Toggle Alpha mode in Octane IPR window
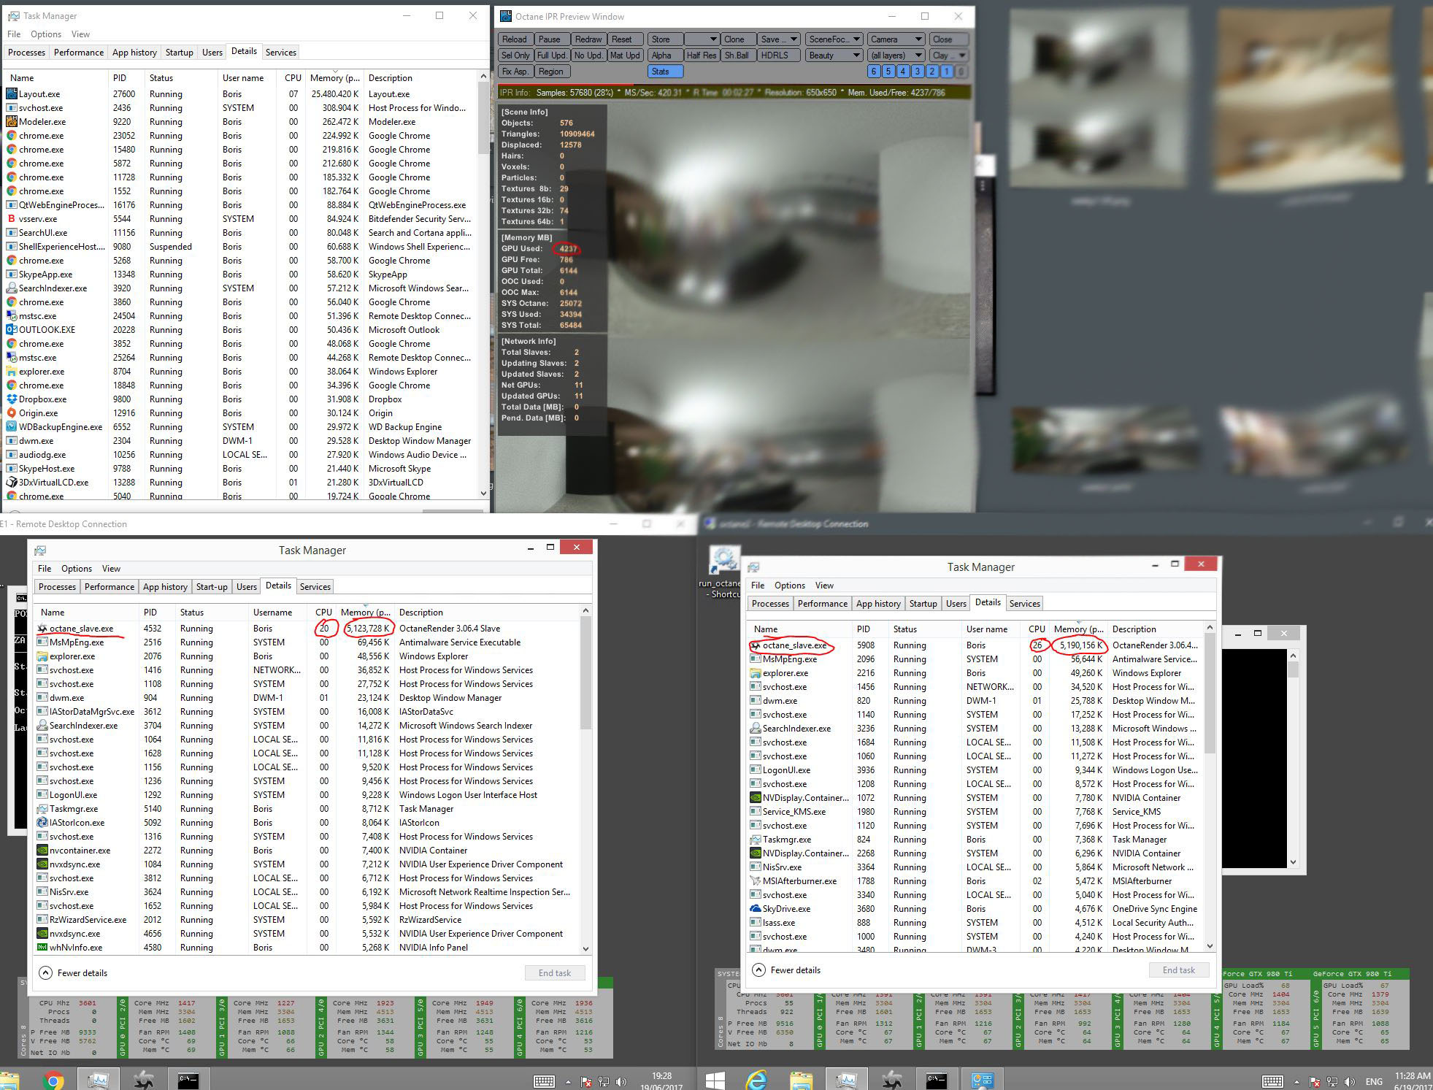 point(663,55)
